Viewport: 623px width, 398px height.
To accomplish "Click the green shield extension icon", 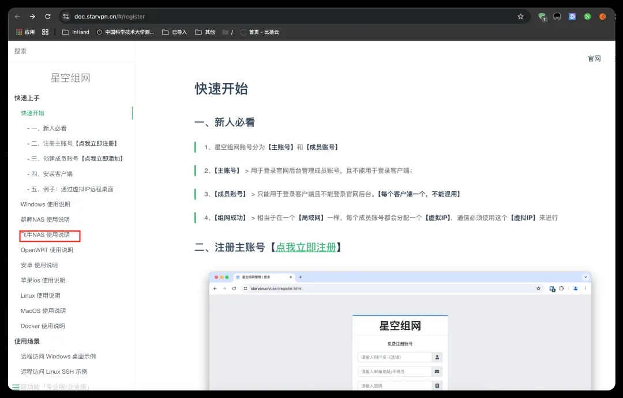I will [542, 17].
